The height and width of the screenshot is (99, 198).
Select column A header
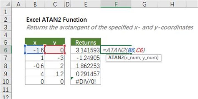[18, 4]
